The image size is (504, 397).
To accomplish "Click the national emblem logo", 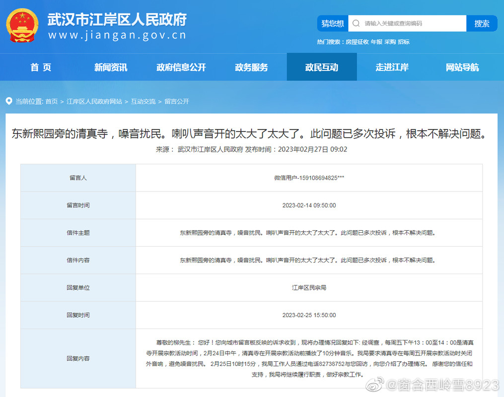I will [22, 26].
